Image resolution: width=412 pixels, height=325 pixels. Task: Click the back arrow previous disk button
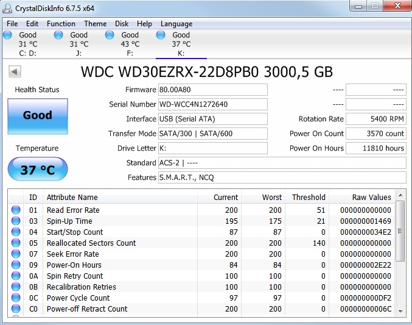click(x=15, y=71)
